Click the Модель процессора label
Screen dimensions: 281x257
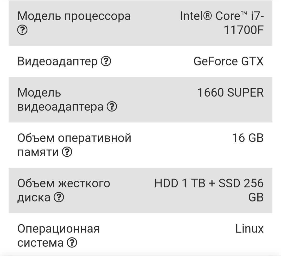click(74, 16)
